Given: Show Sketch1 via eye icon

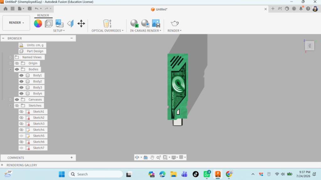Looking at the screenshot, I should [21, 112].
